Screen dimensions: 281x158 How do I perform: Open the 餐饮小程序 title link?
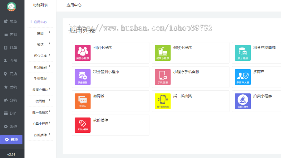[182, 48]
